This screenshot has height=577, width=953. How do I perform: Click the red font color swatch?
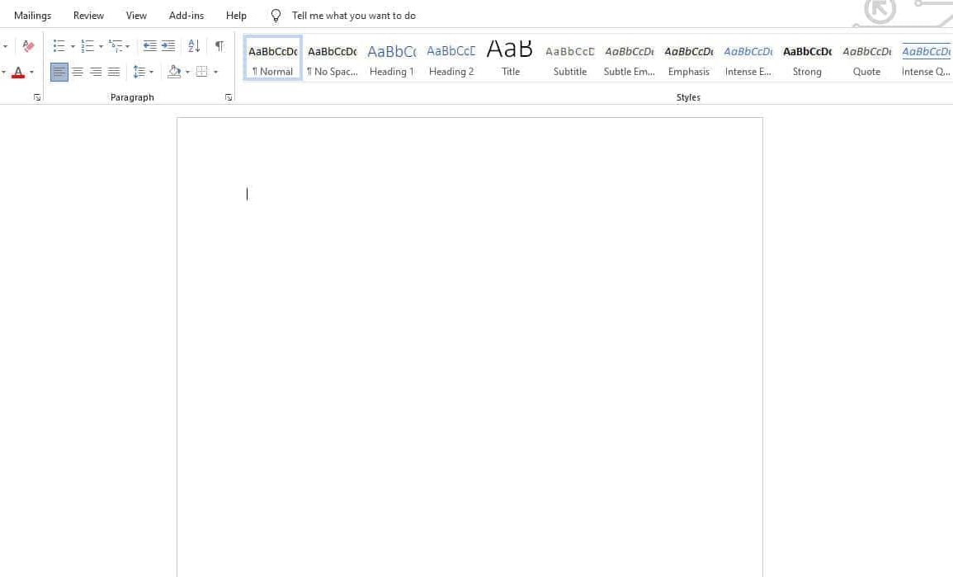coord(18,73)
